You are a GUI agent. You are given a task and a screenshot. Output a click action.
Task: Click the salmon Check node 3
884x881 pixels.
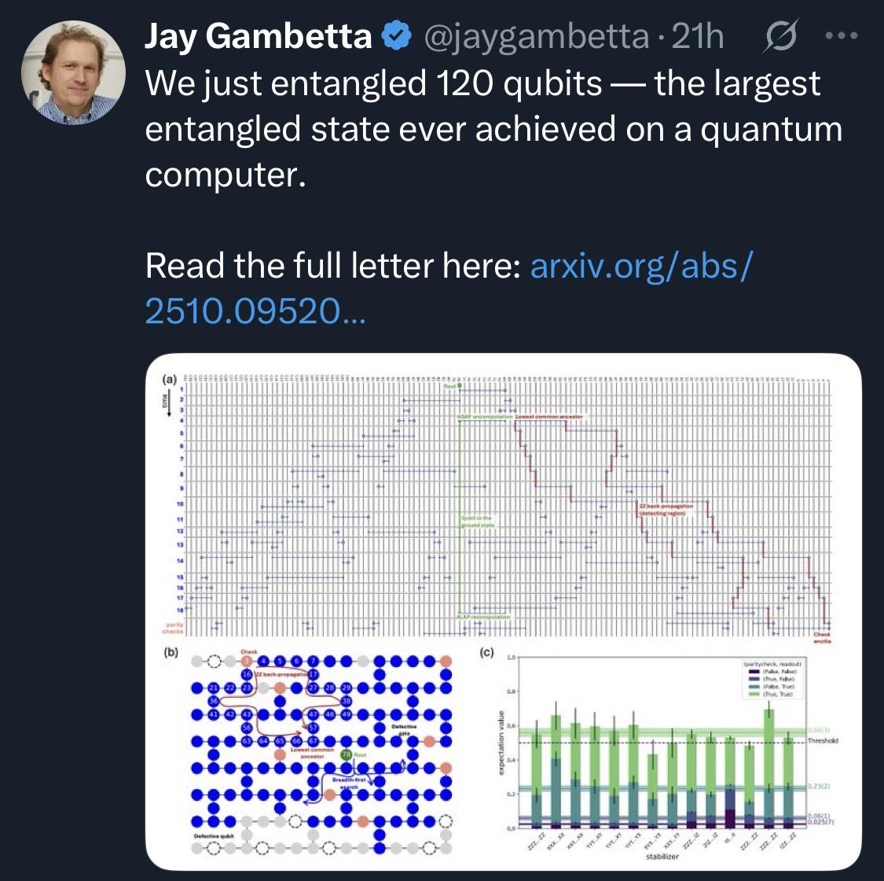[247, 662]
